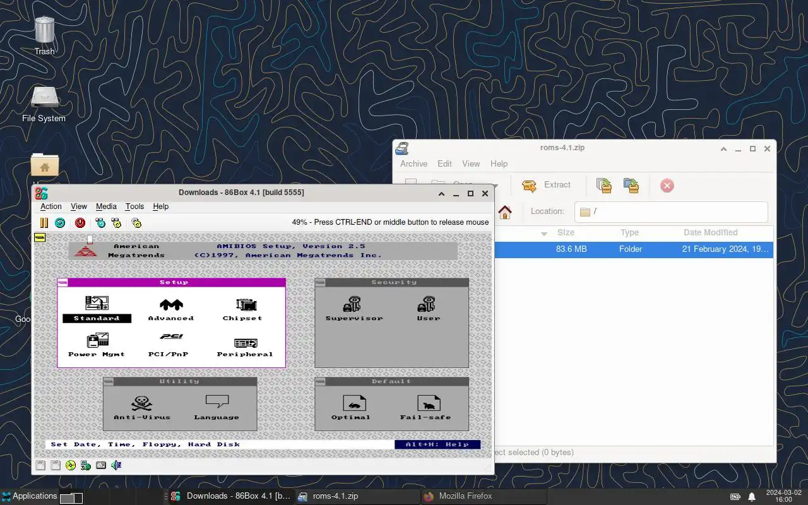Open the Supervisor security icon
Image resolution: width=808 pixels, height=505 pixels.
[x=354, y=309]
